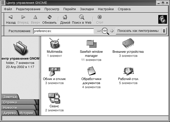
Task: Zoom in using the plus button
Action: coord(111,31)
